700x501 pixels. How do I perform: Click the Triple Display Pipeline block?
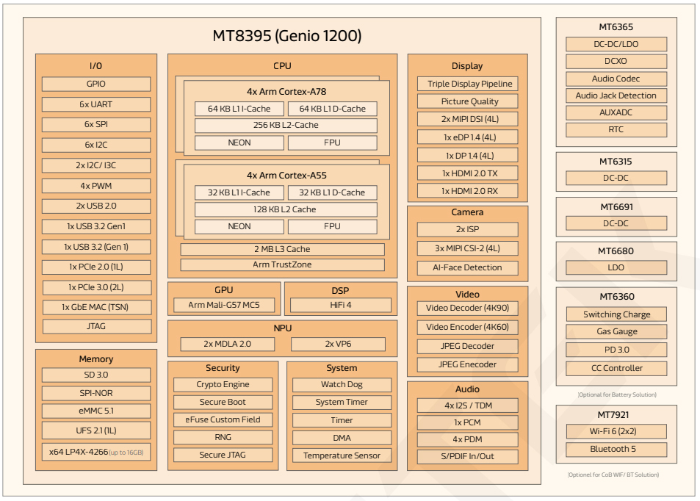467,84
